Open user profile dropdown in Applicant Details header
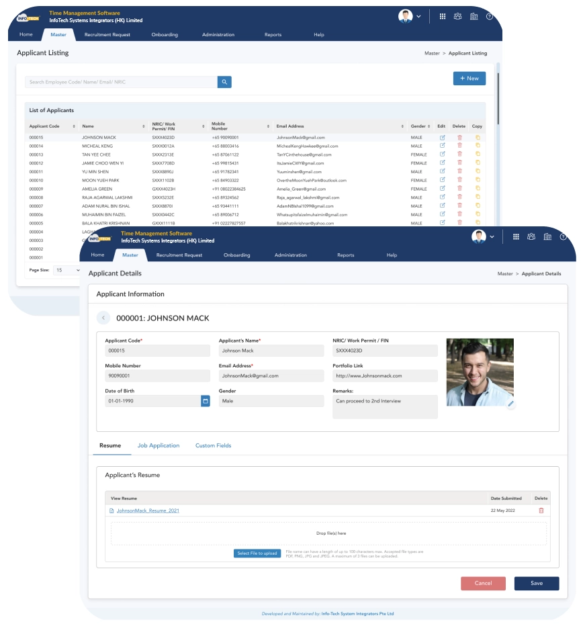583x626 pixels. point(484,236)
